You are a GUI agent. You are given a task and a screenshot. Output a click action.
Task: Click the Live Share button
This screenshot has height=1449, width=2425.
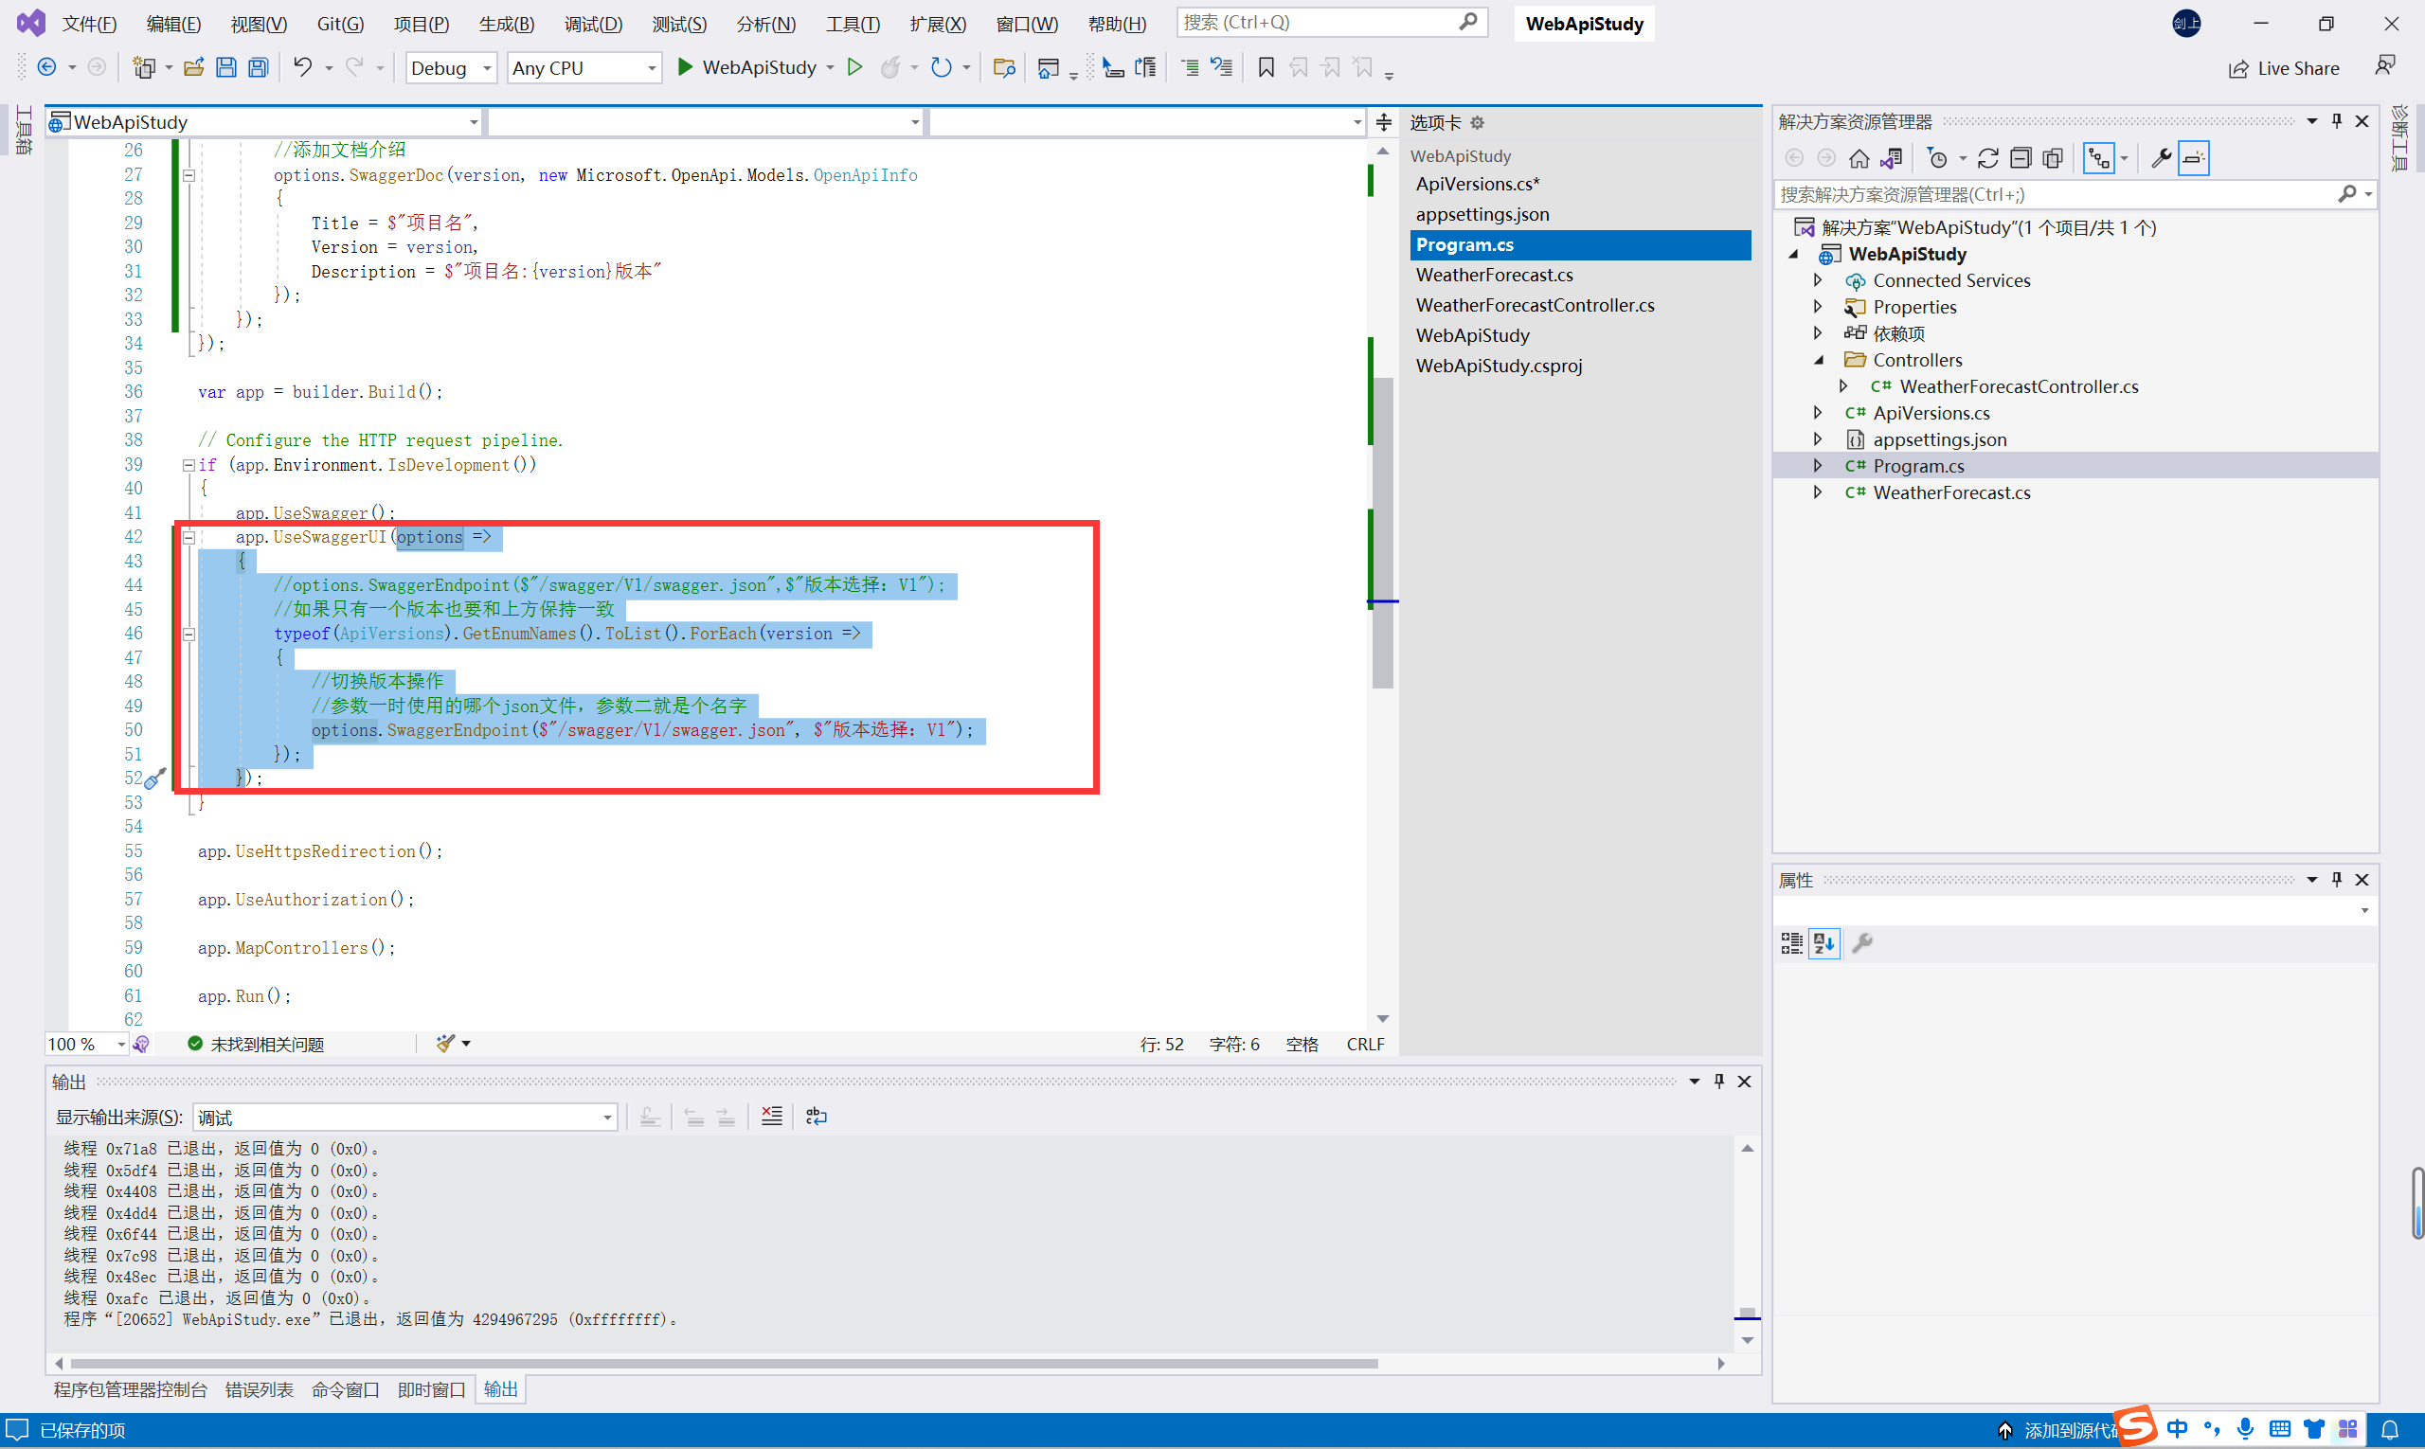click(x=2284, y=68)
